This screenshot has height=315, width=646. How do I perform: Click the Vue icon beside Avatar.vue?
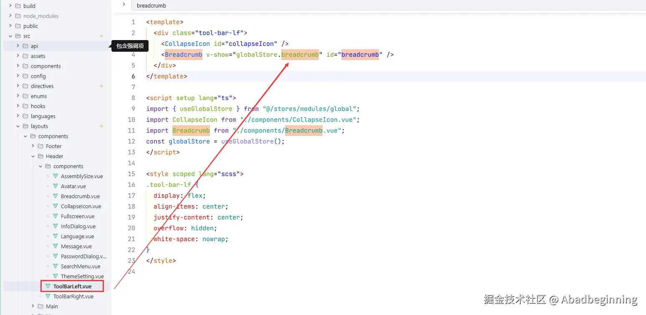point(56,186)
